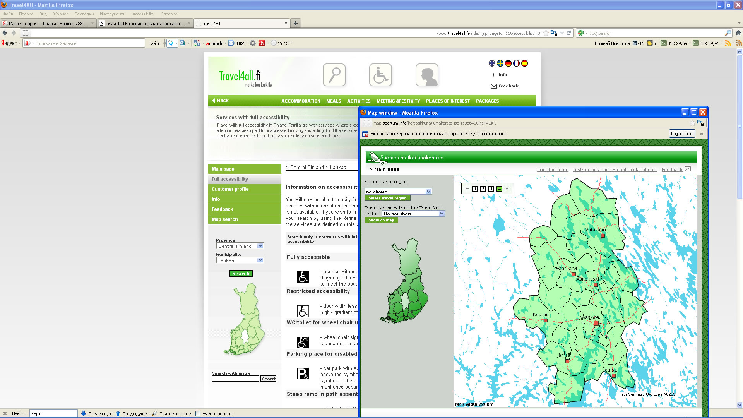The image size is (743, 418).
Task: Open Instructions and symbol explanations link
Action: [614, 170]
